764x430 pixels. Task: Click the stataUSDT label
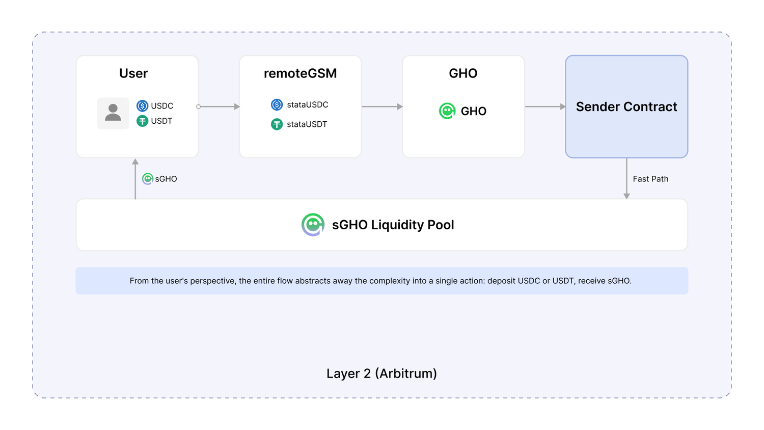point(307,124)
